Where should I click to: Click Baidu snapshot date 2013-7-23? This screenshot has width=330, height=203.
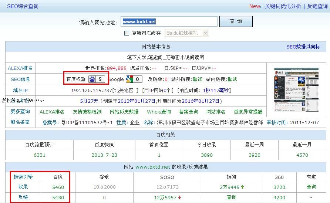(104, 155)
